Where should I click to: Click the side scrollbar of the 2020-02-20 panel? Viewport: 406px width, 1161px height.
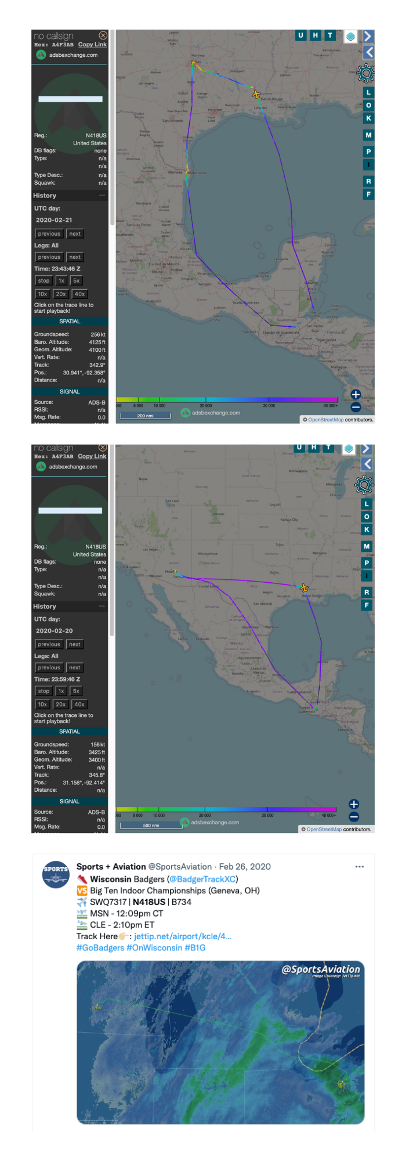click(x=112, y=540)
